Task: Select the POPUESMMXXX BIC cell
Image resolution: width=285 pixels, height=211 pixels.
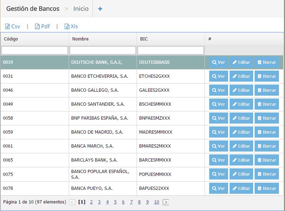Action: [x=171, y=174]
